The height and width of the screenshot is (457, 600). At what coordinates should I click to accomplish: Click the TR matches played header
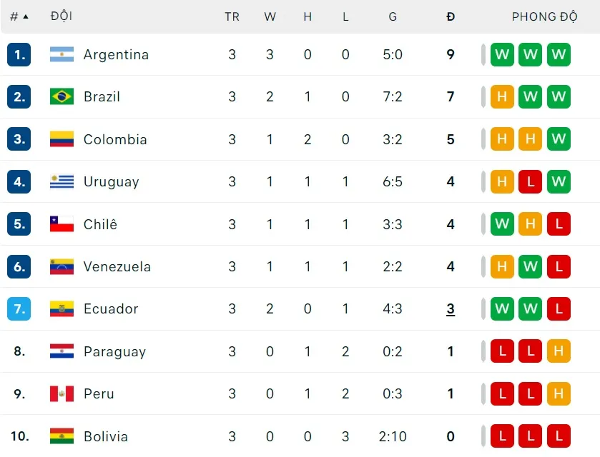point(232,16)
